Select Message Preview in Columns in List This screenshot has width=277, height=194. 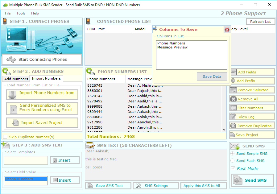(172, 47)
